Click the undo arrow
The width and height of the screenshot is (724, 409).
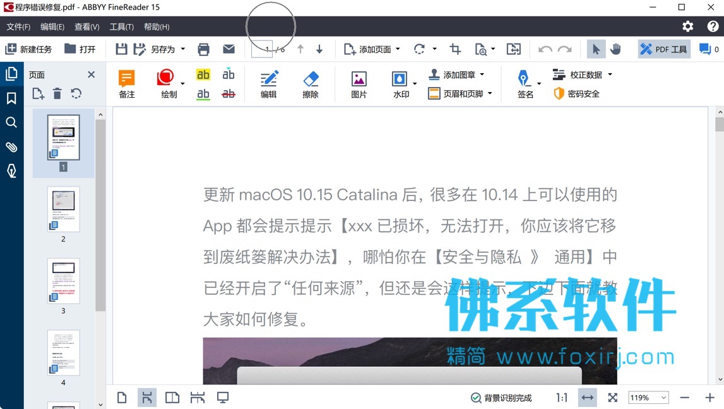pyautogui.click(x=545, y=49)
